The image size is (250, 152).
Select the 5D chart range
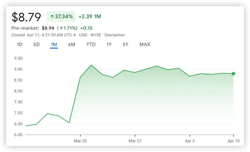tap(36, 44)
